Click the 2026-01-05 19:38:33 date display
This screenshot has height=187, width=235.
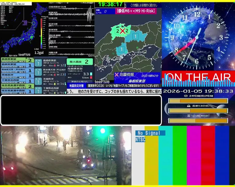pyautogui.click(x=198, y=91)
